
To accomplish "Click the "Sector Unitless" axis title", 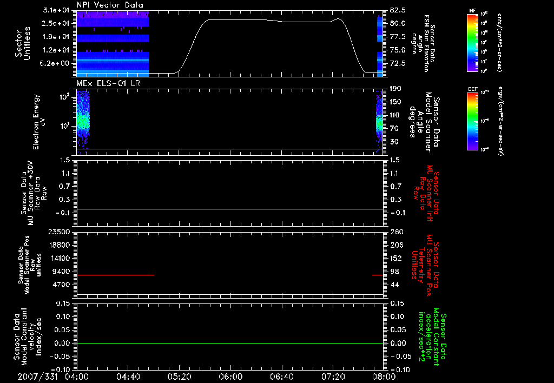I will pyautogui.click(x=23, y=43).
